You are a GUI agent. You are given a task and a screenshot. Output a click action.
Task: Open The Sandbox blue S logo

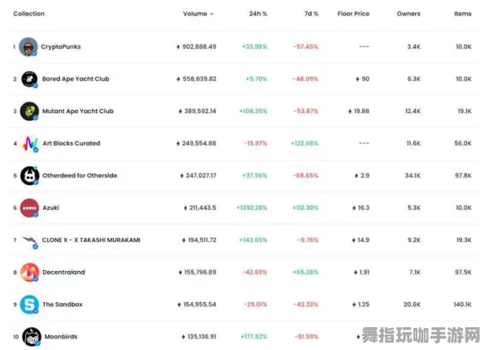pyautogui.click(x=29, y=304)
